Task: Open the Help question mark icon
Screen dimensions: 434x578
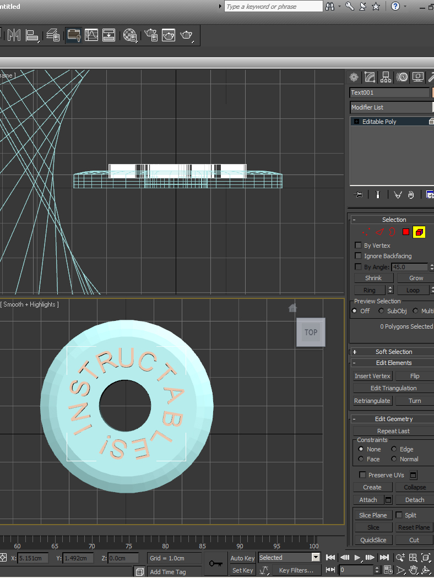Action: click(x=395, y=6)
